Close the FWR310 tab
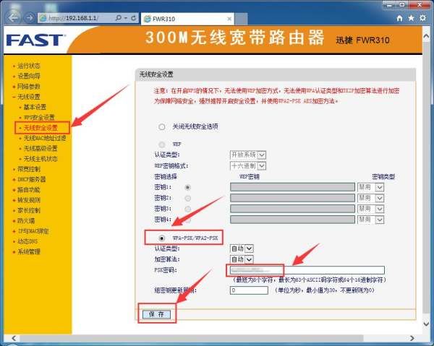 pyautogui.click(x=229, y=19)
